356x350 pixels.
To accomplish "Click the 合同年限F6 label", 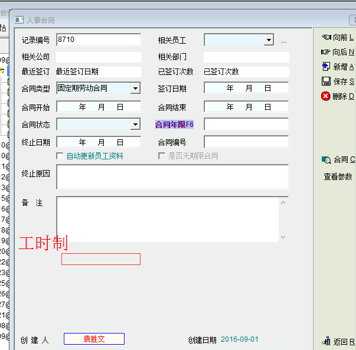I will click(x=174, y=125).
